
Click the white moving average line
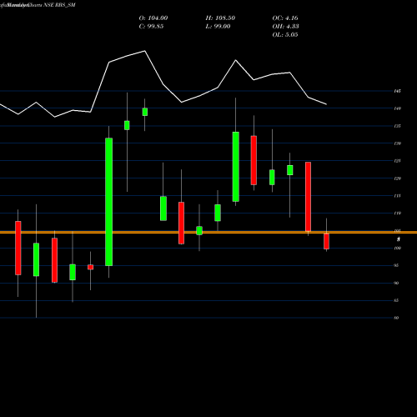(163, 85)
